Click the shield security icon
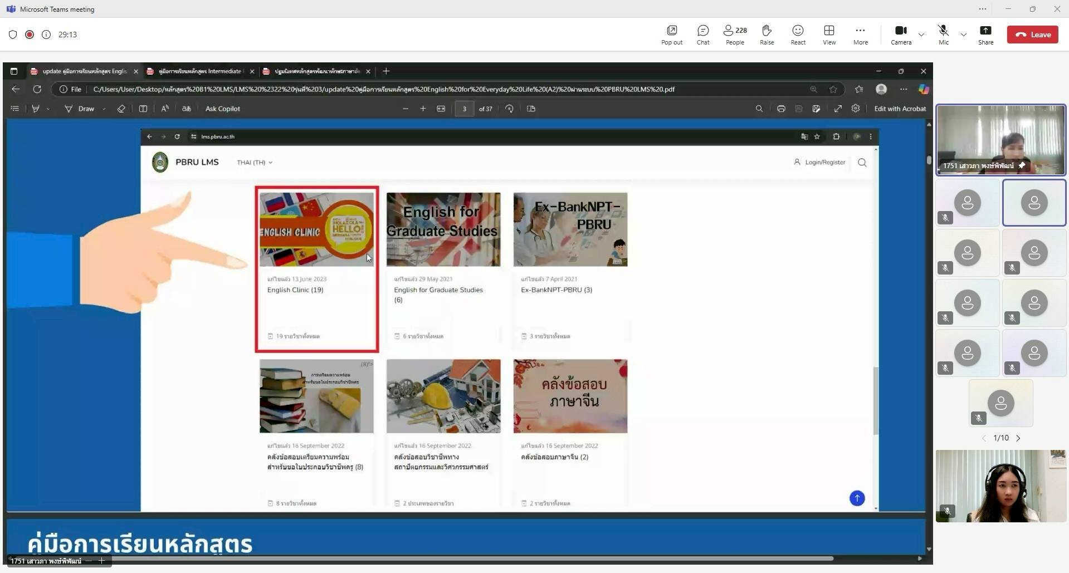This screenshot has height=573, width=1069. coord(13,35)
